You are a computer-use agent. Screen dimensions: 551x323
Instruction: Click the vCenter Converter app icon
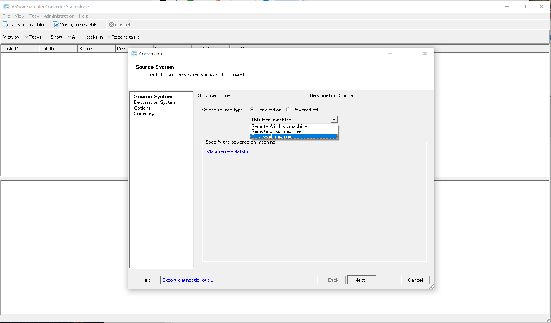click(6, 6)
